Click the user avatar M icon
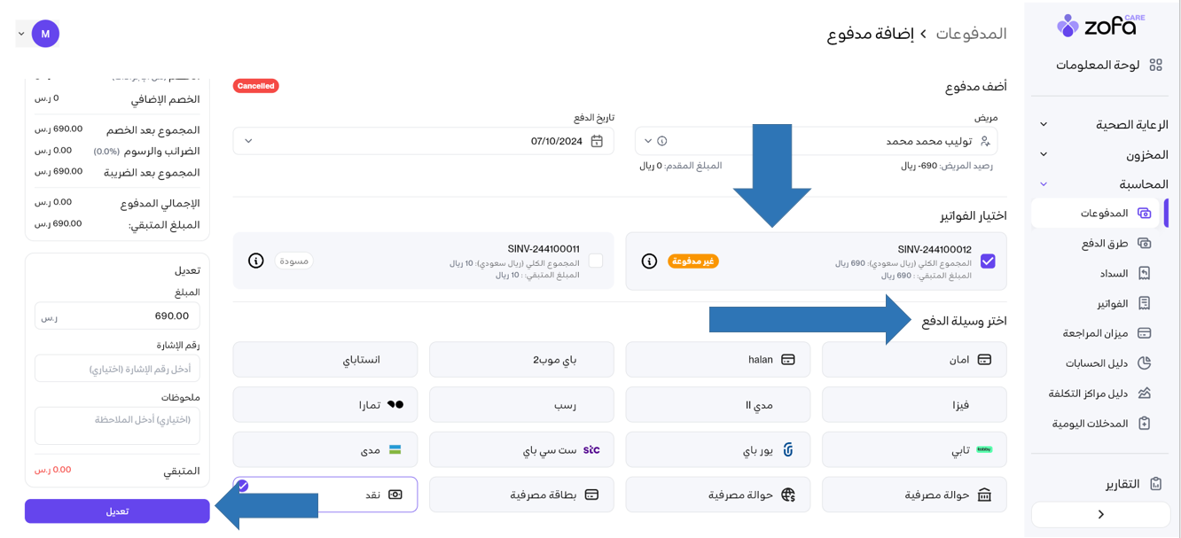This screenshot has width=1181, height=538. (45, 34)
